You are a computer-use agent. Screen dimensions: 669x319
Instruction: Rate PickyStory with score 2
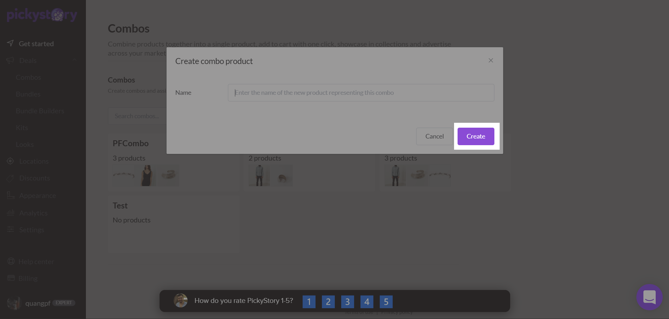click(328, 302)
